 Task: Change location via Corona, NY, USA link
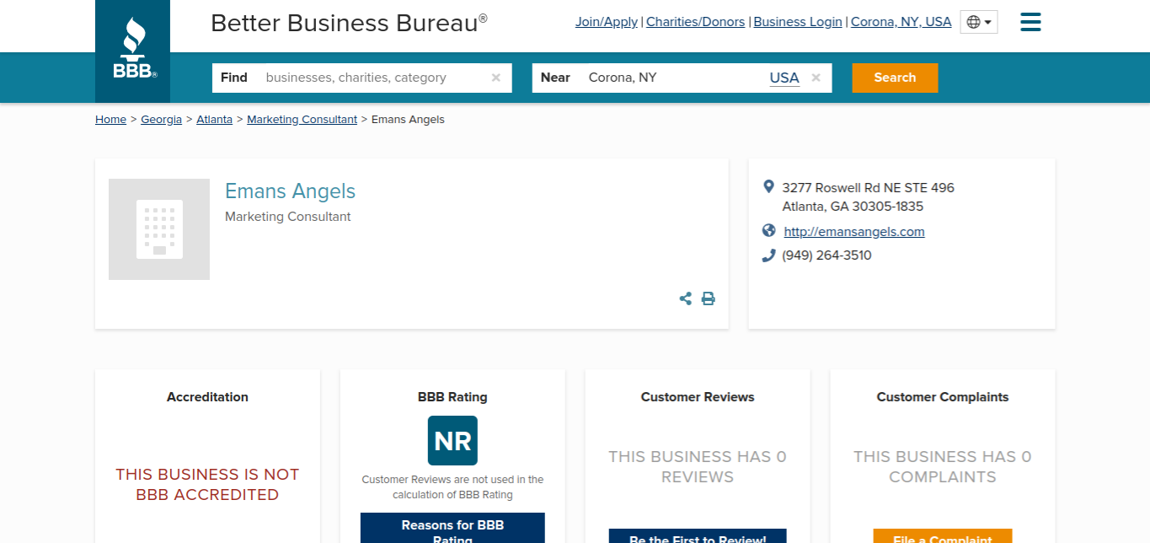click(x=901, y=22)
